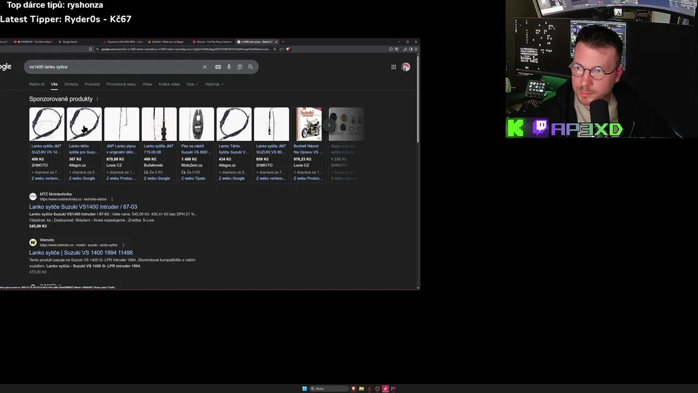698x393 pixels.
Task: Open more options next to Sponzorované produkty
Action: click(x=97, y=99)
